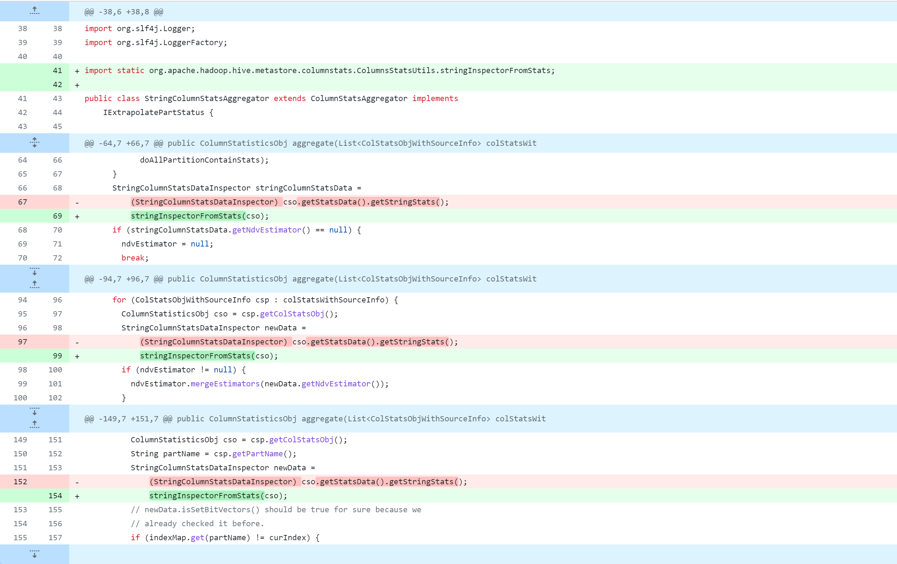Click 'StringColumnStatsAggregator' class name
The image size is (897, 564).
(207, 98)
